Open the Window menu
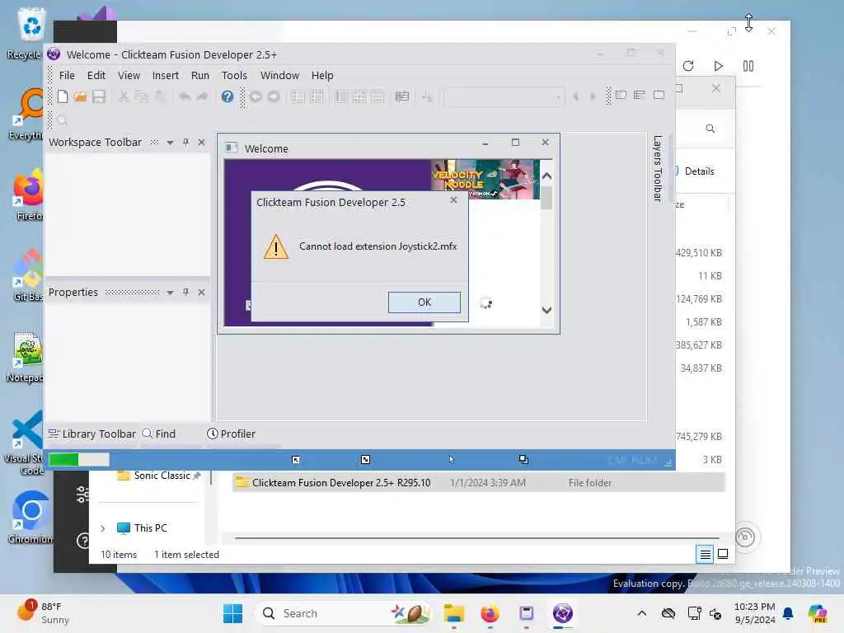This screenshot has height=633, width=844. [279, 75]
